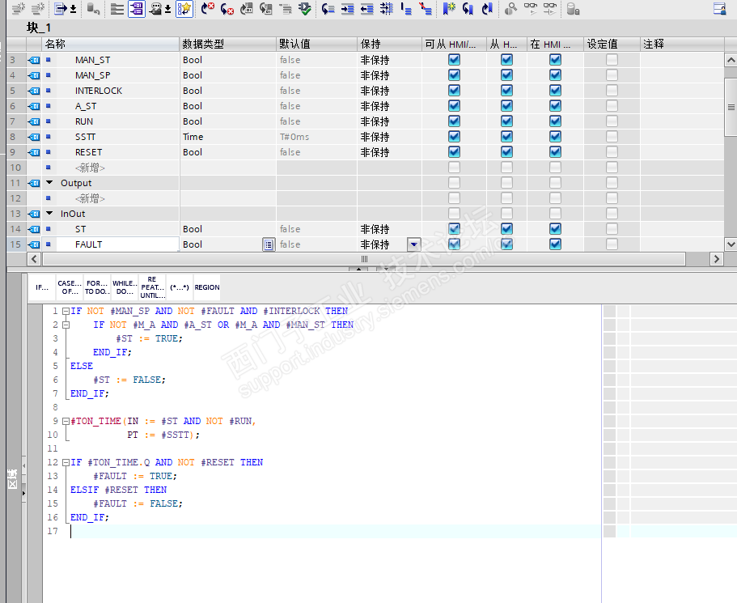Image resolution: width=737 pixels, height=603 pixels.
Task: Insert a REGION template
Action: click(x=206, y=287)
